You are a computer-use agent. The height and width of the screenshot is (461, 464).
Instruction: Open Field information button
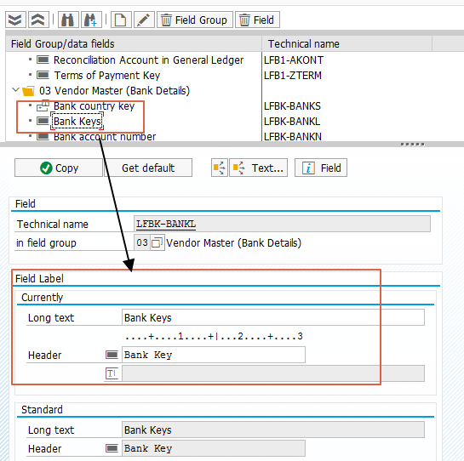[321, 168]
